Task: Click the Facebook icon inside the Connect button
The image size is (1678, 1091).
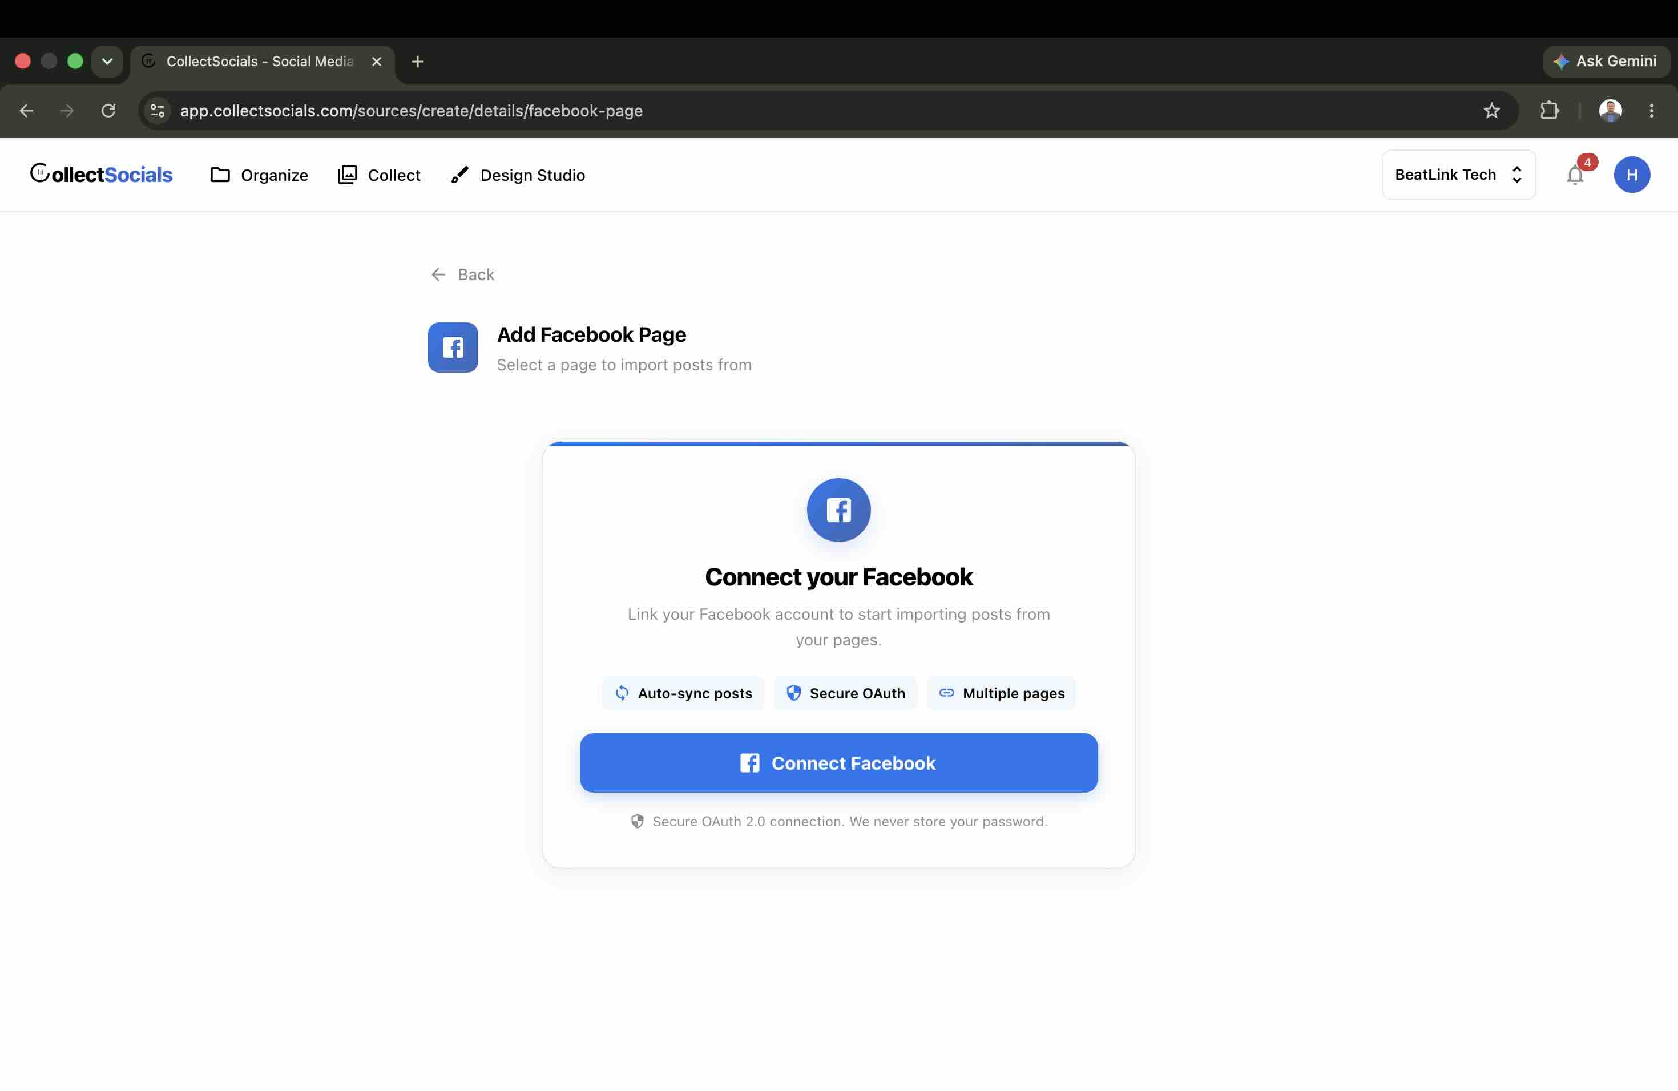Action: point(749,762)
